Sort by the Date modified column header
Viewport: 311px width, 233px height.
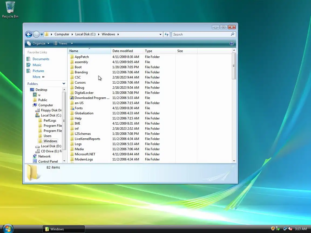[x=127, y=51]
